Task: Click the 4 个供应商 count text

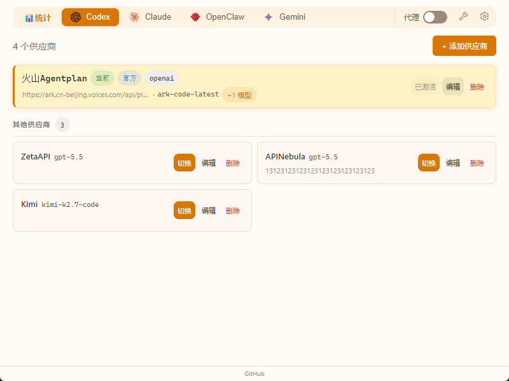Action: click(x=34, y=46)
